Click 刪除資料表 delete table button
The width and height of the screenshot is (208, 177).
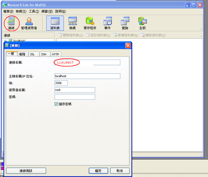153,35
